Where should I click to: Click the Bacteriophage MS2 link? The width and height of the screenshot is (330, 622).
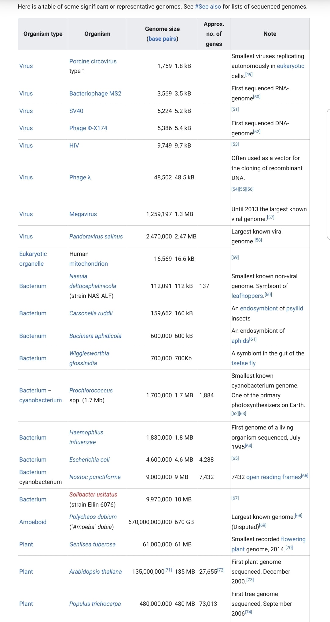tap(95, 93)
